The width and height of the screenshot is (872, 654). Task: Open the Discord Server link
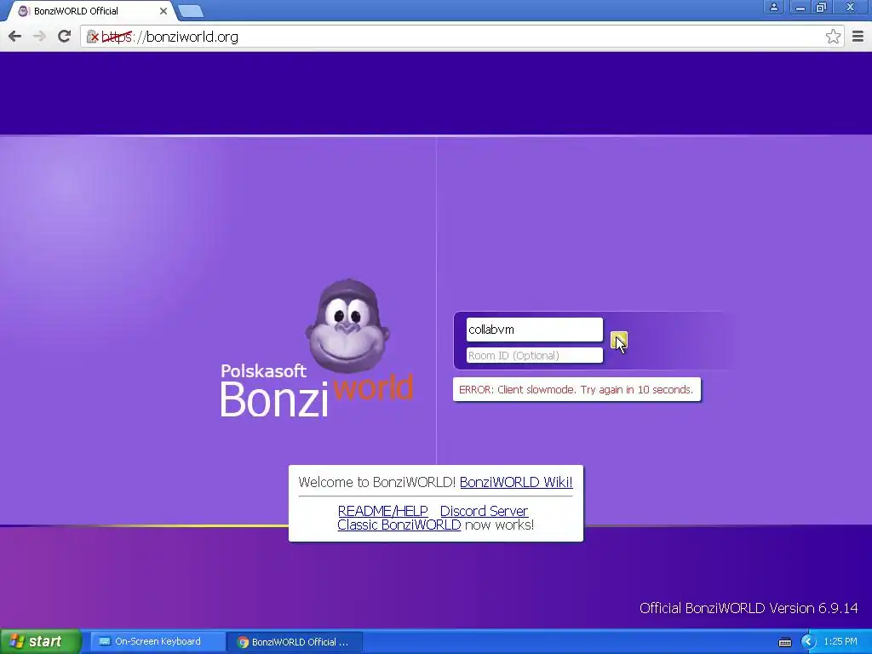coord(484,511)
